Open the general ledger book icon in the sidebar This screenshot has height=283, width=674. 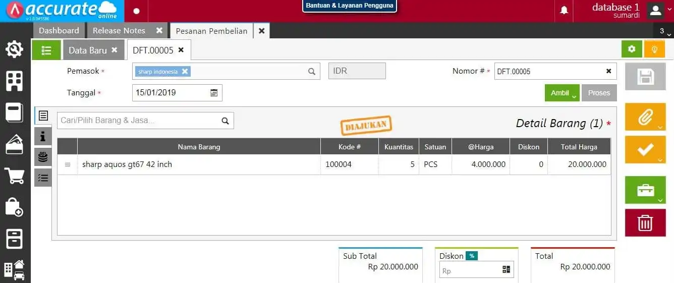(14, 112)
